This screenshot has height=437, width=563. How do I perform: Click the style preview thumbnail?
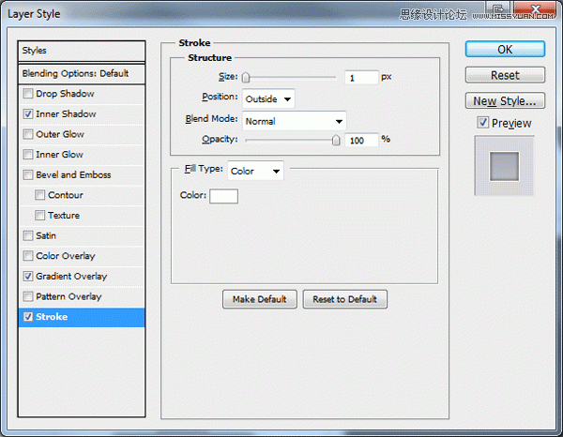504,166
